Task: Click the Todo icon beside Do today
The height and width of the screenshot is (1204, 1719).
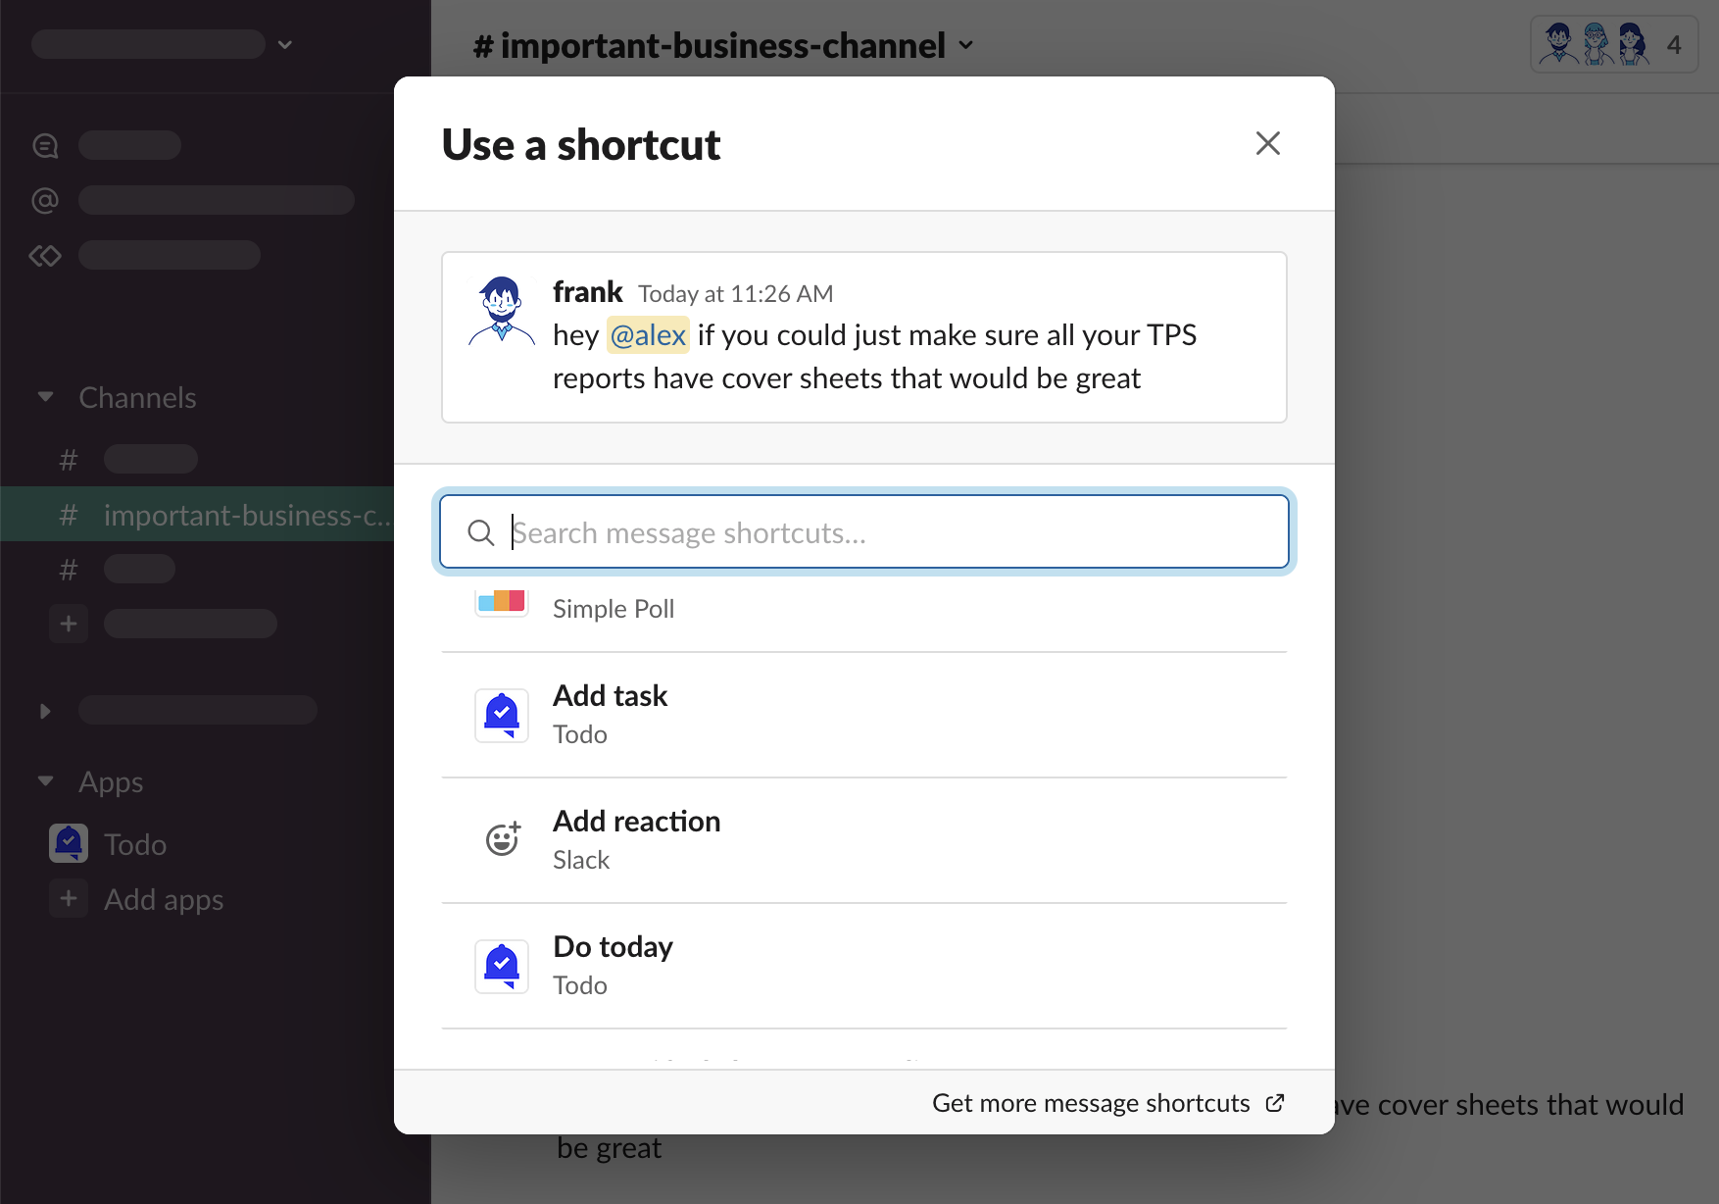Action: tap(502, 966)
